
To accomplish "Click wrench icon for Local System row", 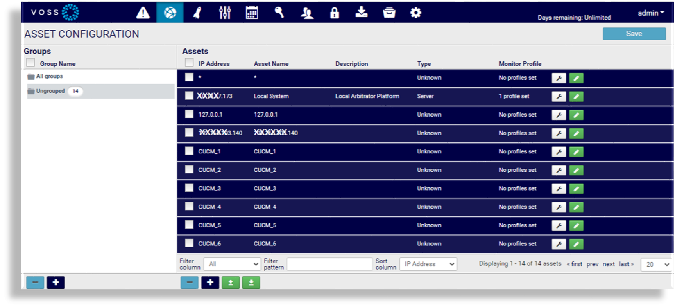I will 559,97.
